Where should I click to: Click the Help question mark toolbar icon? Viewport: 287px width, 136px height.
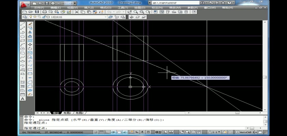point(194,12)
